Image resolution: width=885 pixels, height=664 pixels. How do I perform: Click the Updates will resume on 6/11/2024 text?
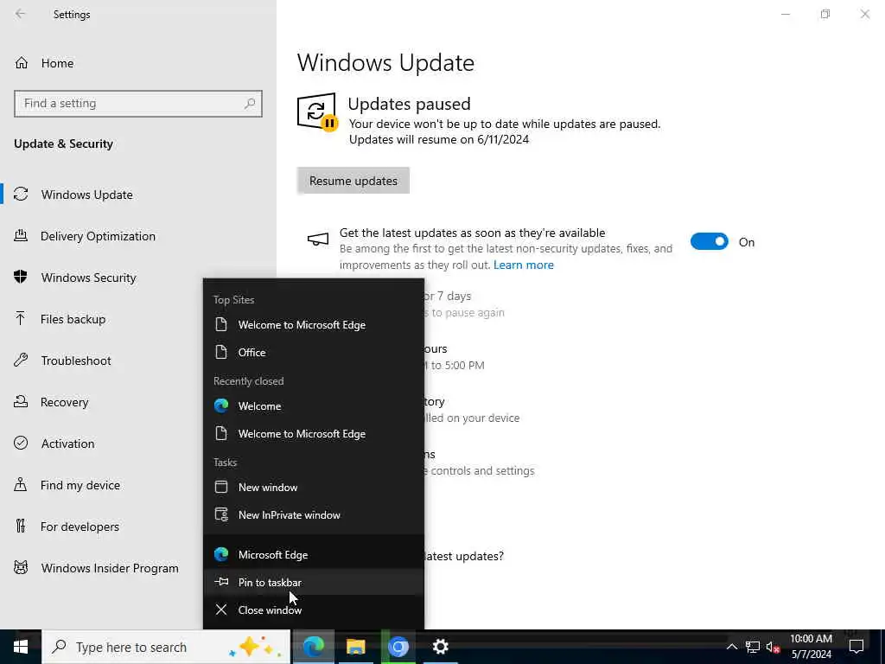point(438,139)
